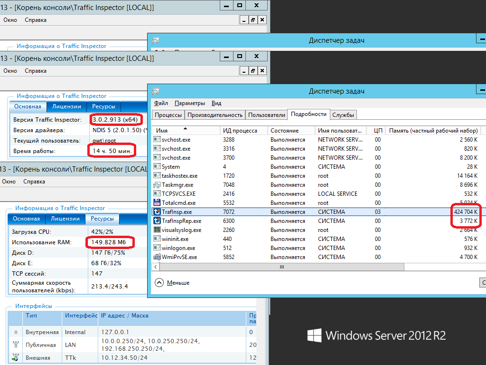Open the Вид menu in Task Manager

click(216, 103)
